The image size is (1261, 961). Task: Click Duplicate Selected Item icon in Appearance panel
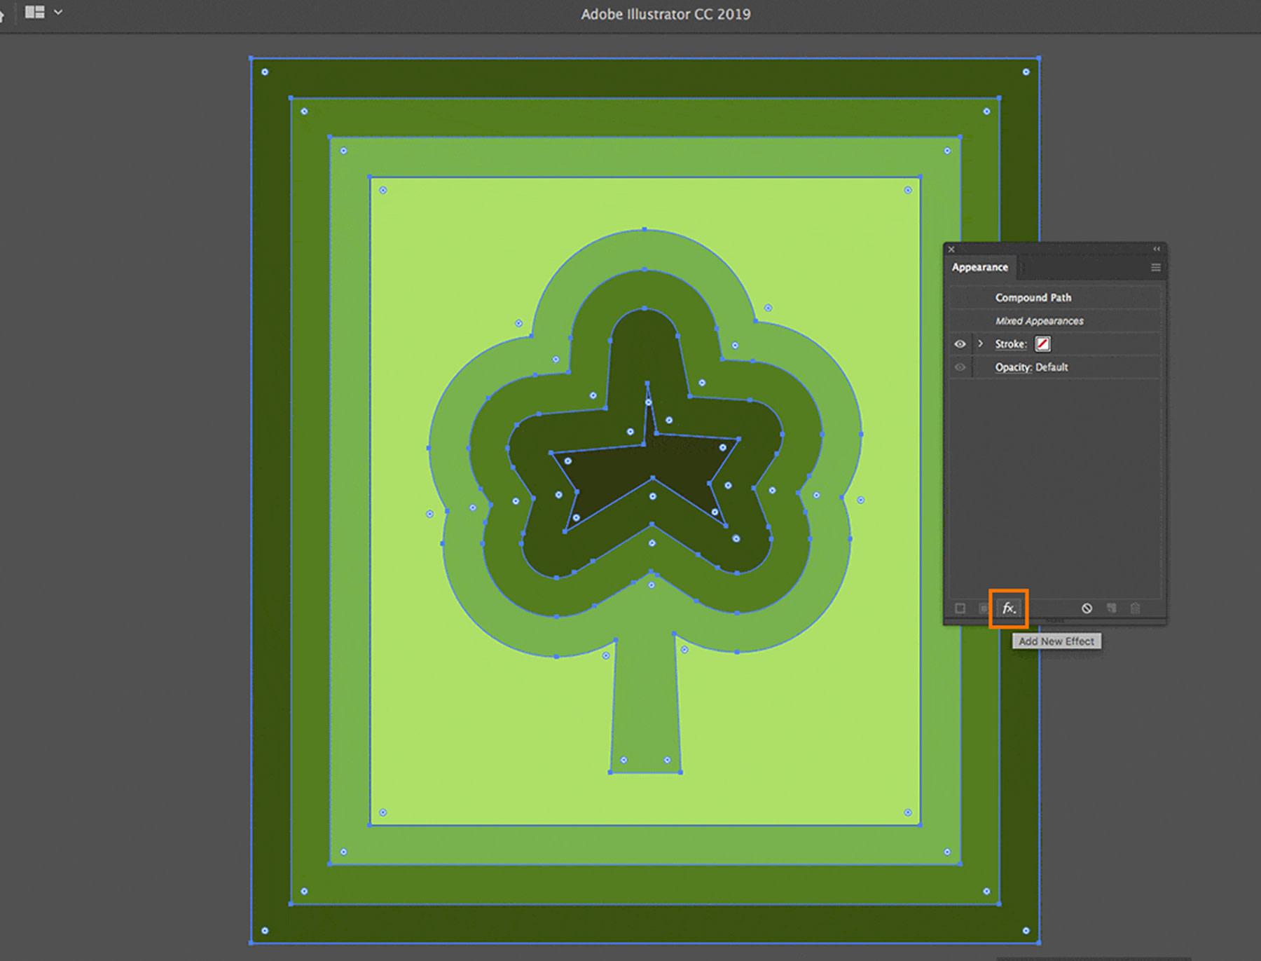[x=1112, y=608]
